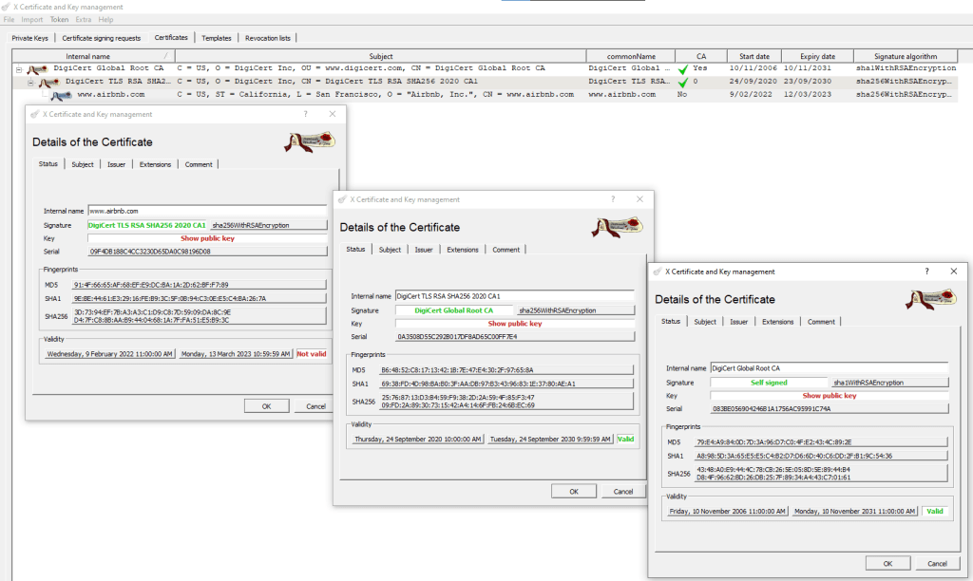Click the Internal name field containing www.airbnb.com
Viewport: 973px width, 581px height.
point(206,211)
